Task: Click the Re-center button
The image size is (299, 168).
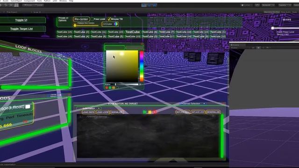Action: [81, 19]
